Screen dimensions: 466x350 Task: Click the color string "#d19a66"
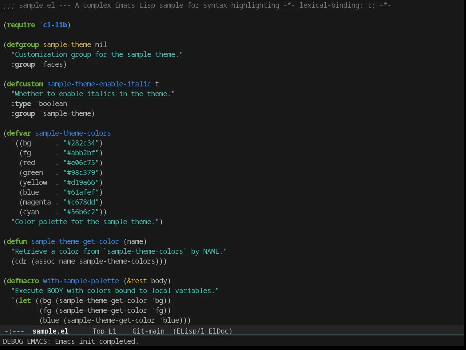click(81, 182)
